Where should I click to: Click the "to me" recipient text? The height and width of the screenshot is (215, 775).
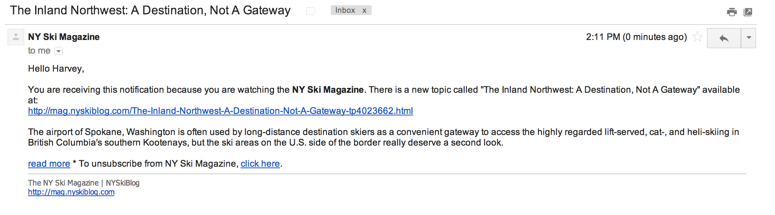[39, 51]
